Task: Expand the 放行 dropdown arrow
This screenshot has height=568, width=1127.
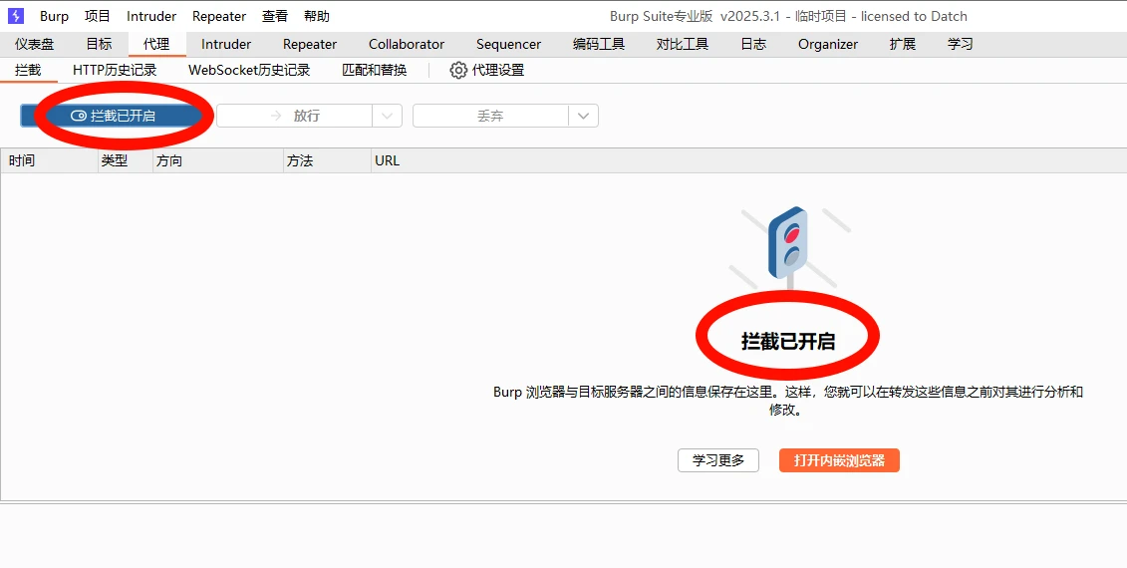Action: [388, 116]
